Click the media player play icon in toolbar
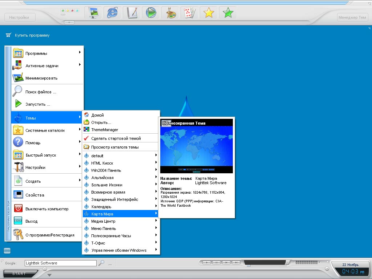372x279 pixels. [151, 13]
